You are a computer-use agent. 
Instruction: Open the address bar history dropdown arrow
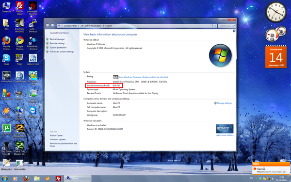[x=211, y=26]
